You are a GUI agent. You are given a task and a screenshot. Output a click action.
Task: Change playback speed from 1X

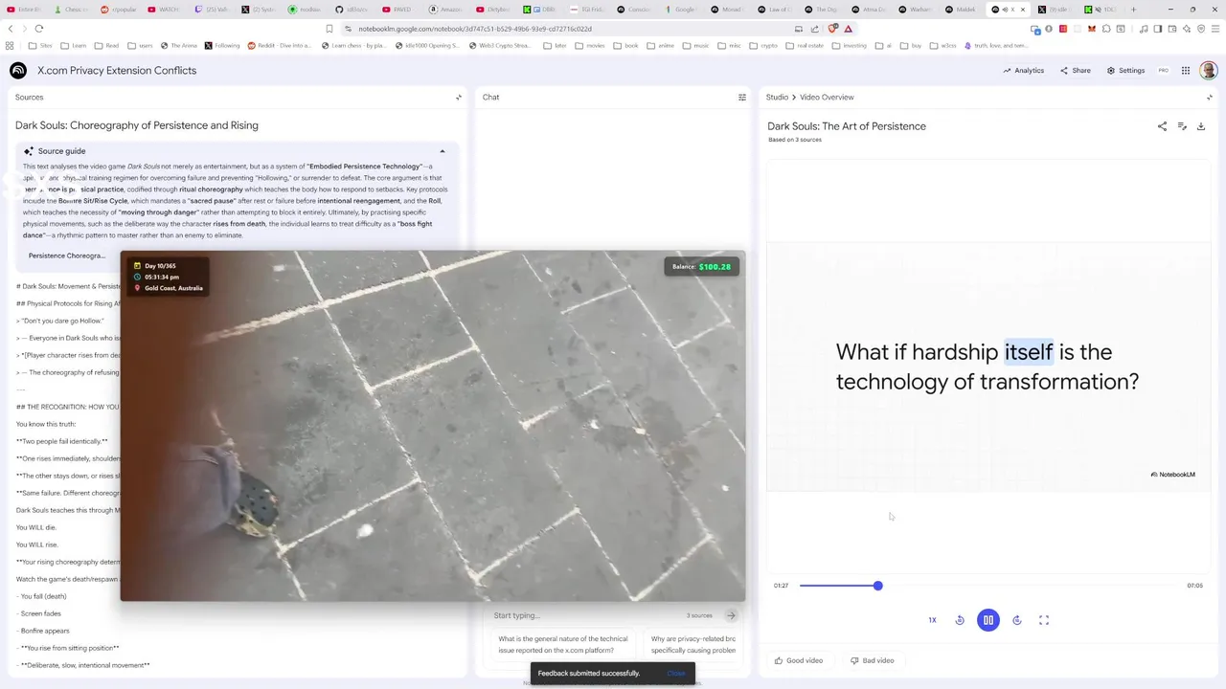click(932, 620)
